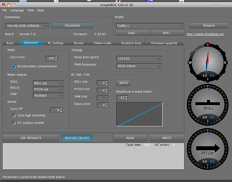
Task: Click the ROLL angle gauge
Action: pyautogui.click(x=208, y=105)
